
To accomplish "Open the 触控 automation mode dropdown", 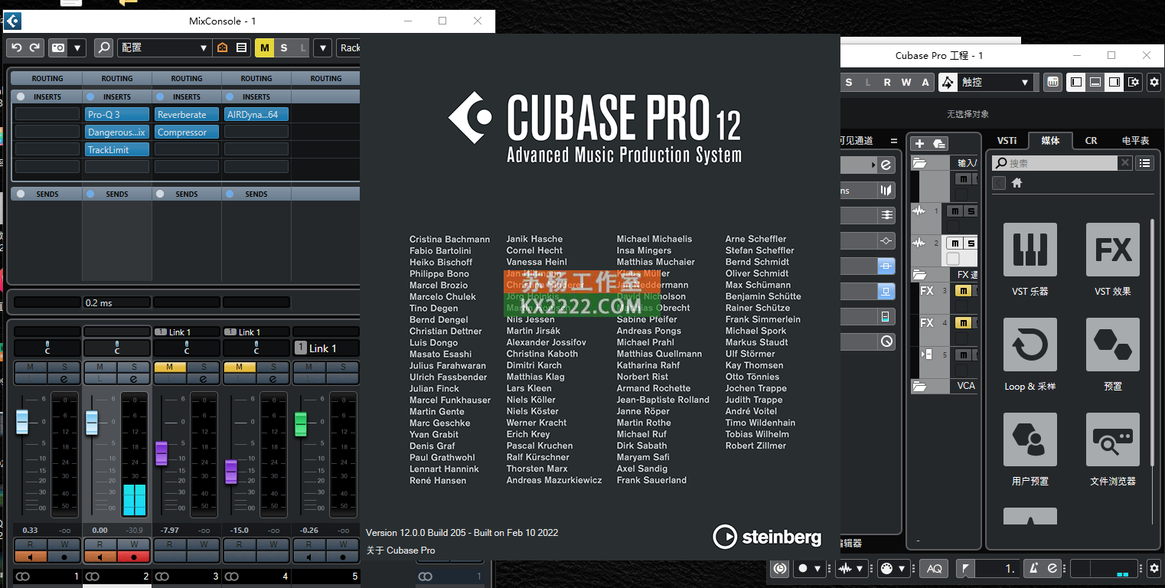I will (996, 83).
